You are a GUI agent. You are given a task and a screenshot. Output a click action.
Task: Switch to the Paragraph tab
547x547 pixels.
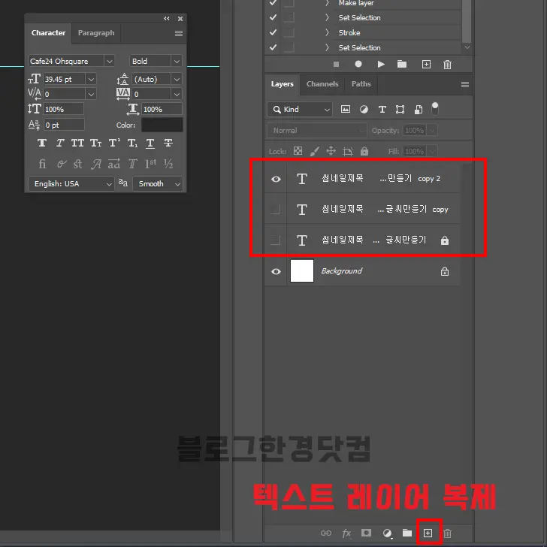click(96, 33)
